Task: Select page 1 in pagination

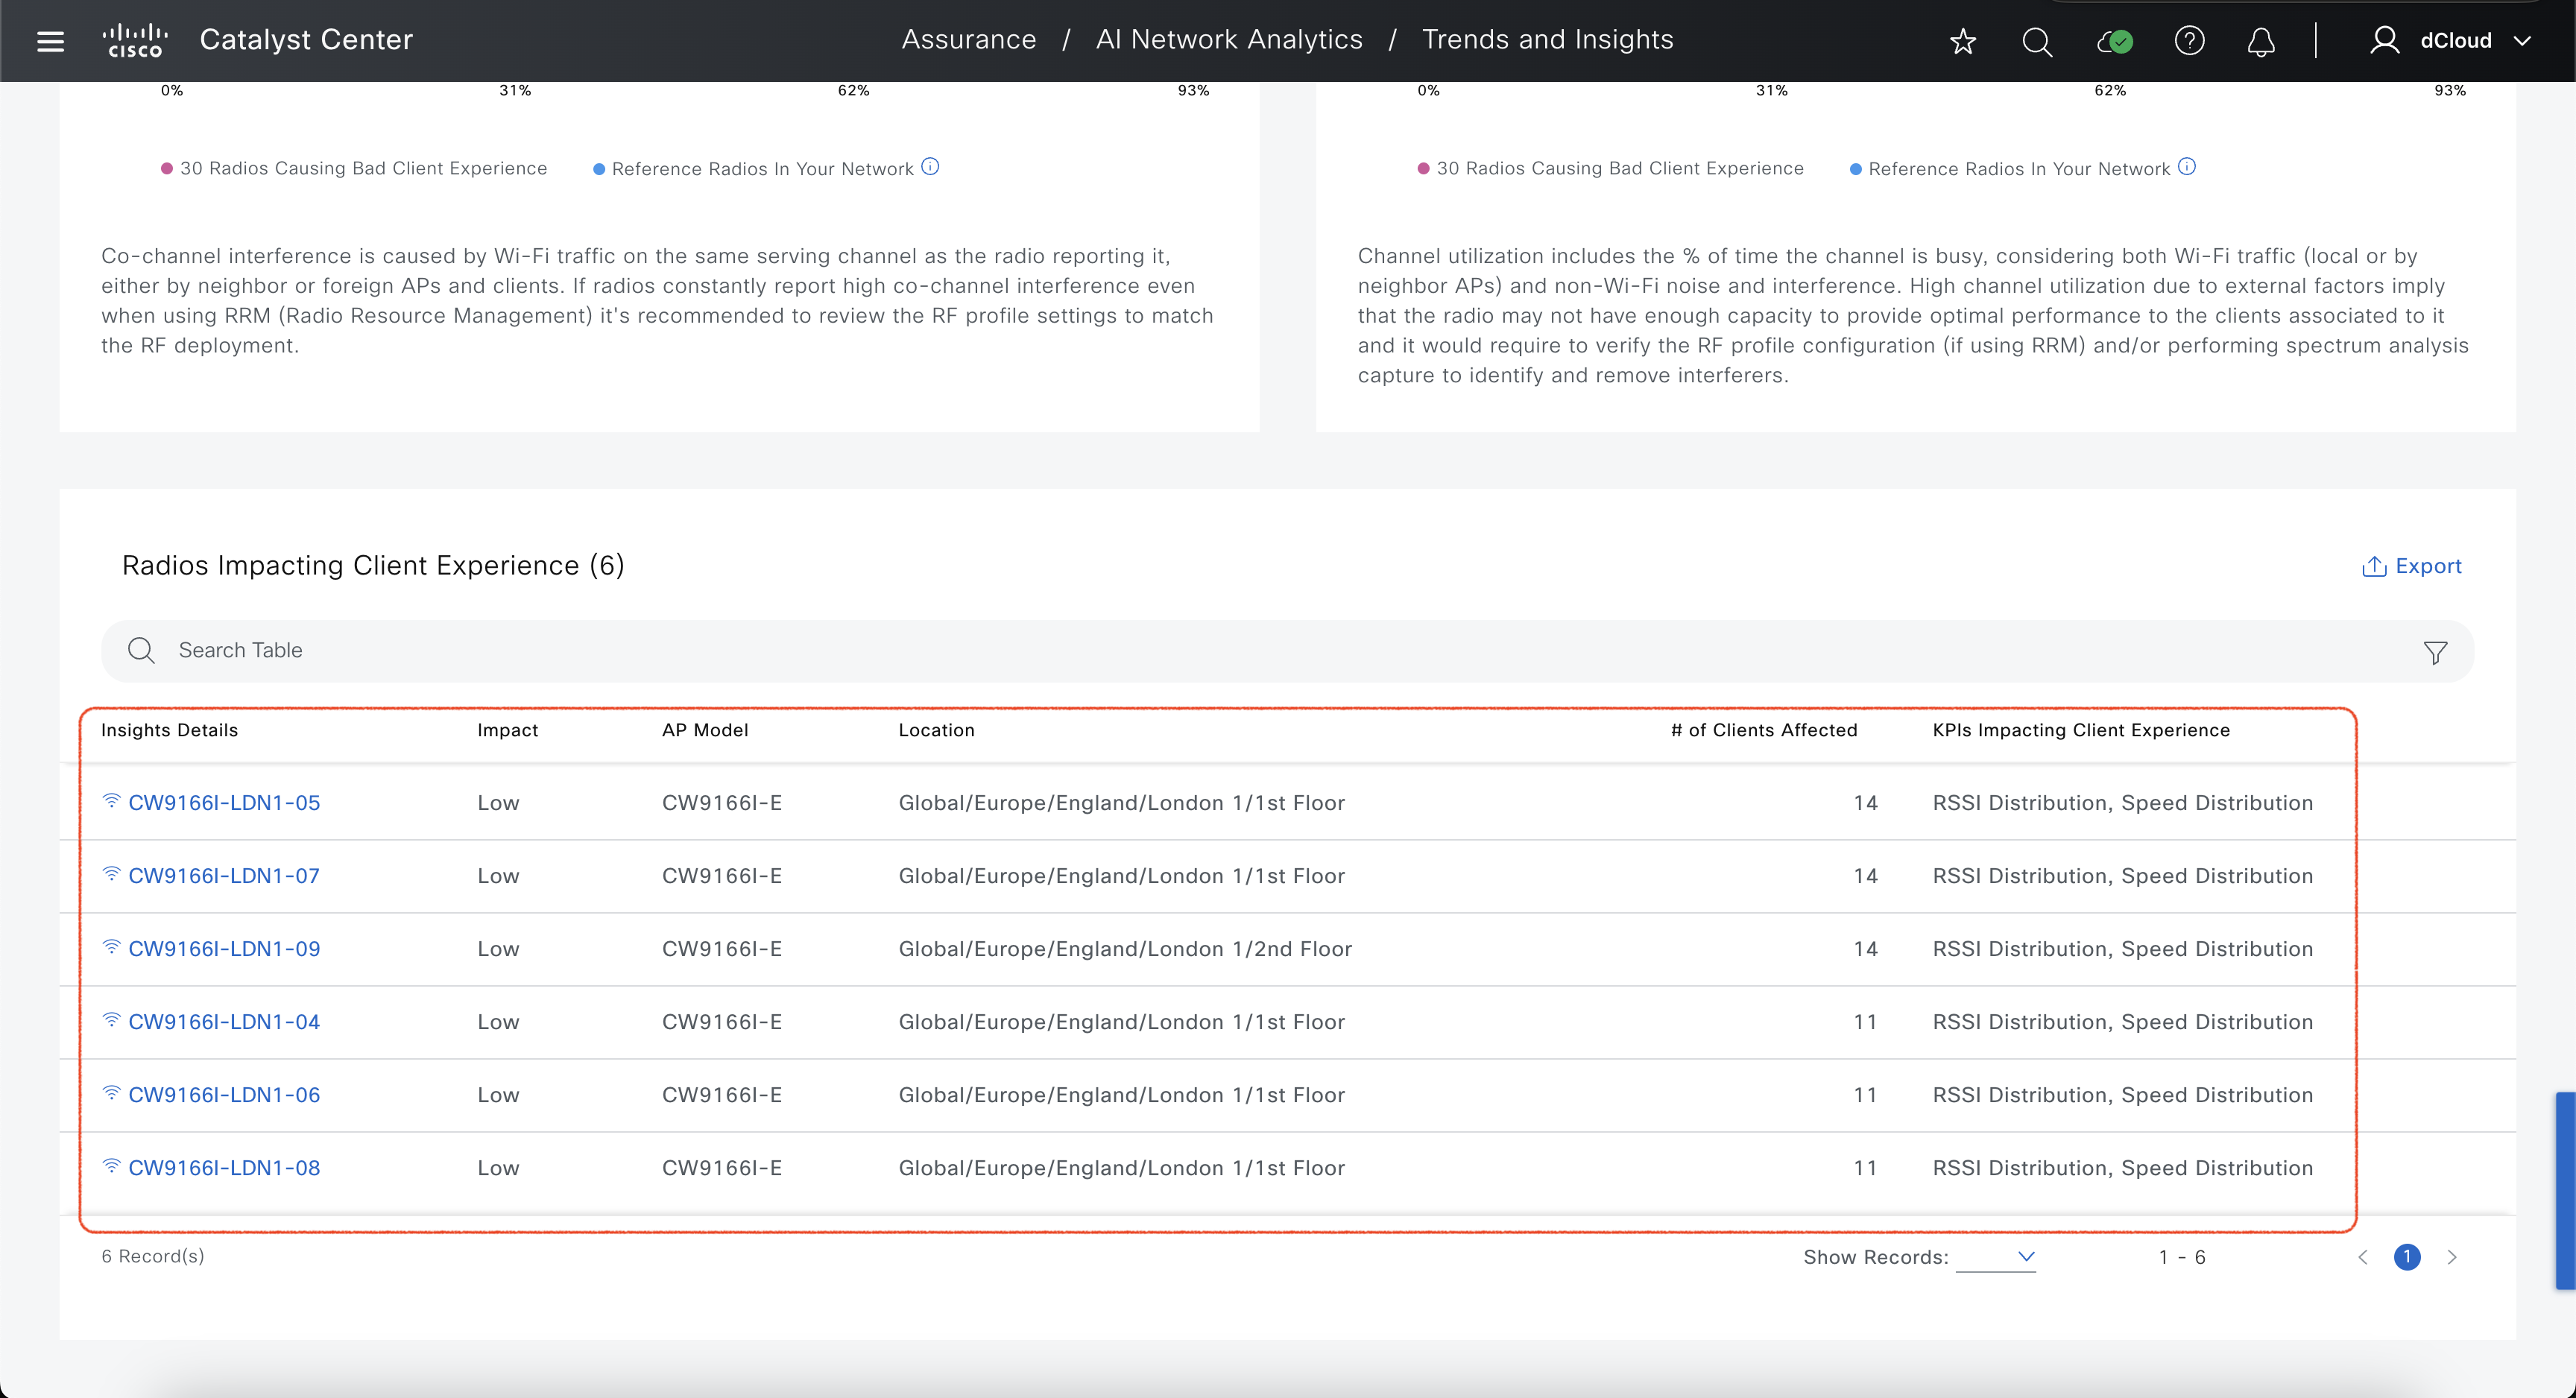Action: [2407, 1257]
